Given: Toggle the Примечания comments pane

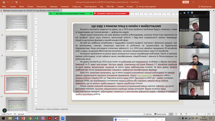Looking at the screenshot, I should pyautogui.click(x=160, y=114).
